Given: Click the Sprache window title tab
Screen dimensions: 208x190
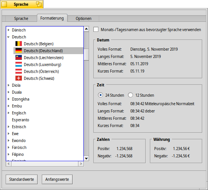Looking at the screenshot, I should pos(21,4).
